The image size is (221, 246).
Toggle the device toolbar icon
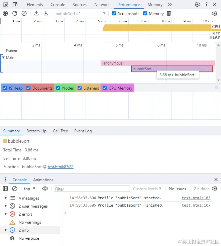click(x=15, y=5)
